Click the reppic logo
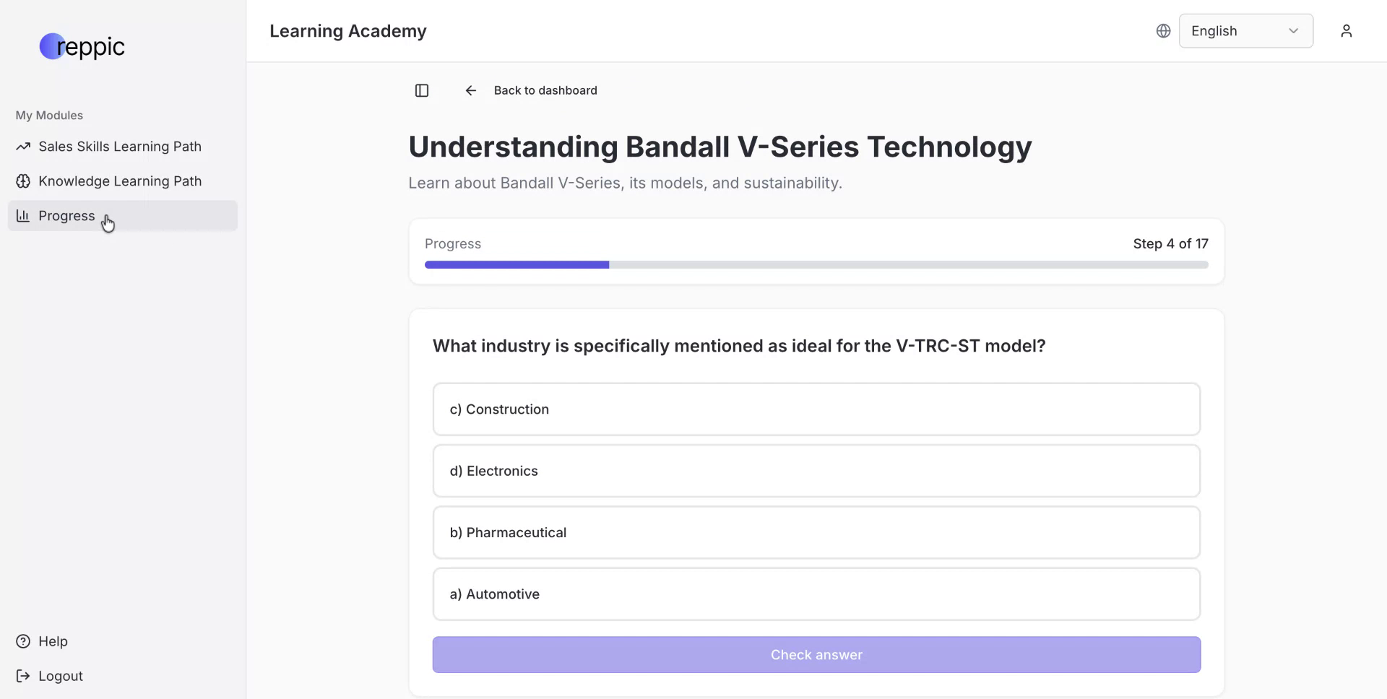1387x699 pixels. [x=82, y=47]
